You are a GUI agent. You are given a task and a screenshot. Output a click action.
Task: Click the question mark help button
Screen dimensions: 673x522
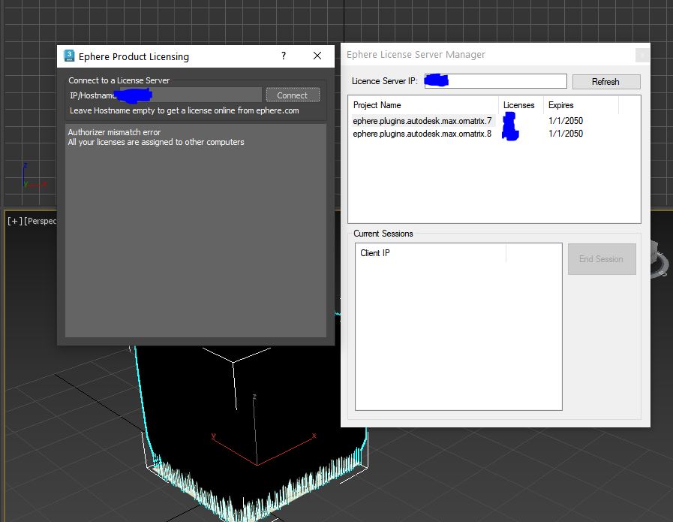(x=284, y=56)
